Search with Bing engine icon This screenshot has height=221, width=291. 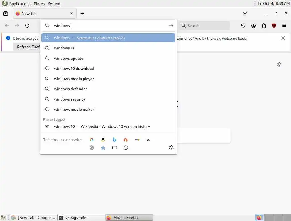(x=115, y=140)
